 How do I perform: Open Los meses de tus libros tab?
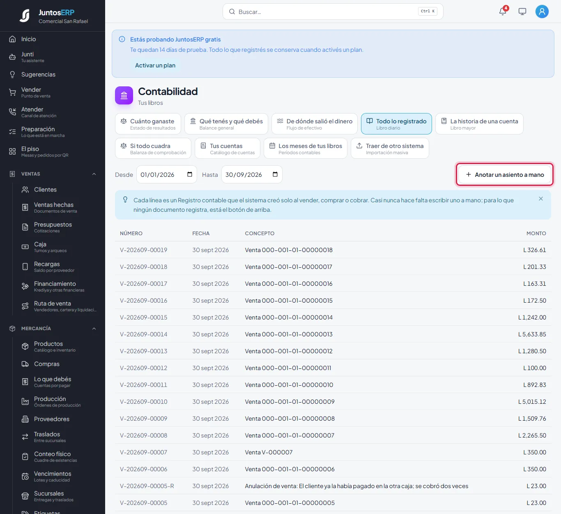pos(306,148)
